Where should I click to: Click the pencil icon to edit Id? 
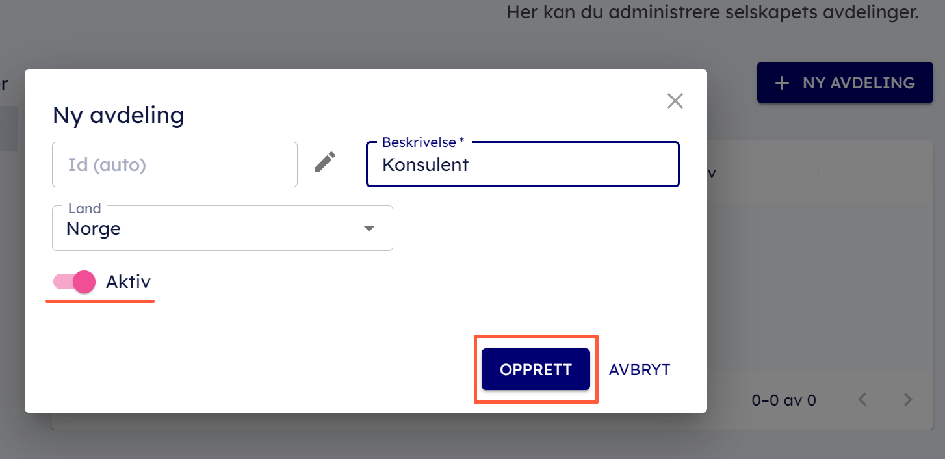[325, 163]
